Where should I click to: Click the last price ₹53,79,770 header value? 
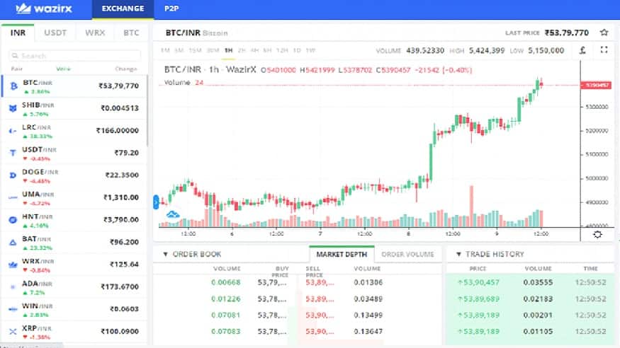pyautogui.click(x=567, y=33)
